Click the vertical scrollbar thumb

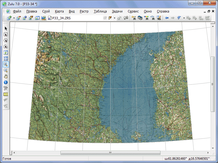213,84
